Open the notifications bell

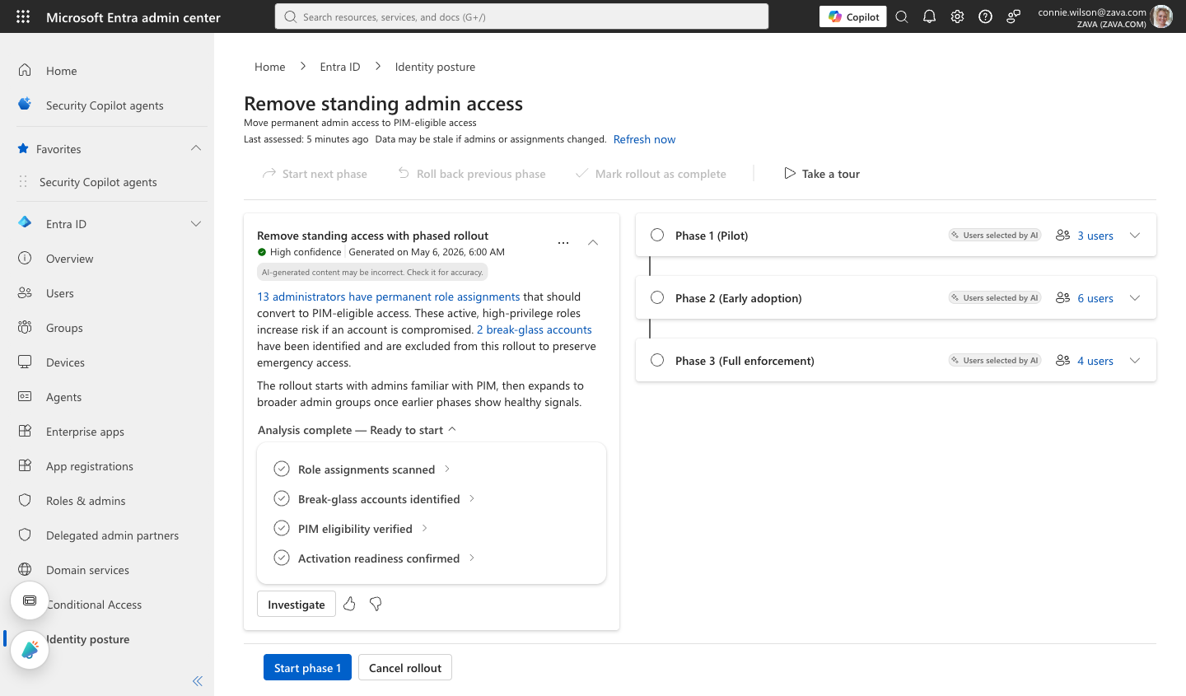tap(929, 16)
